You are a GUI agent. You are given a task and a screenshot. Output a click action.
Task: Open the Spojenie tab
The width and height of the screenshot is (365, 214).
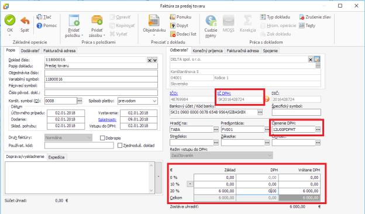point(270,51)
